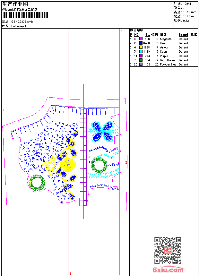The height and width of the screenshot is (276, 199).
Task: Select the GZHC2333.emb file name
Action: (x=22, y=22)
